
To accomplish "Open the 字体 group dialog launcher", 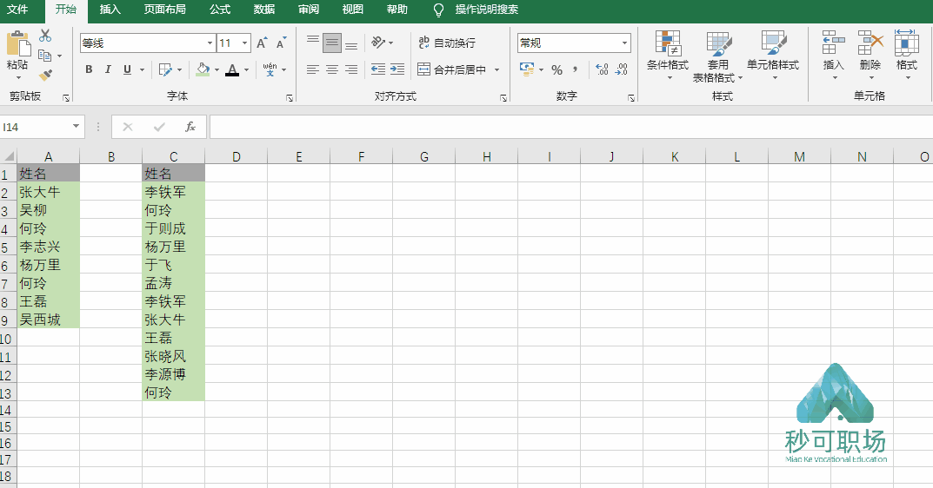I will tap(290, 98).
